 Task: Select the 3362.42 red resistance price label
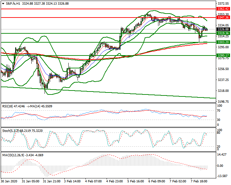[223, 9]
